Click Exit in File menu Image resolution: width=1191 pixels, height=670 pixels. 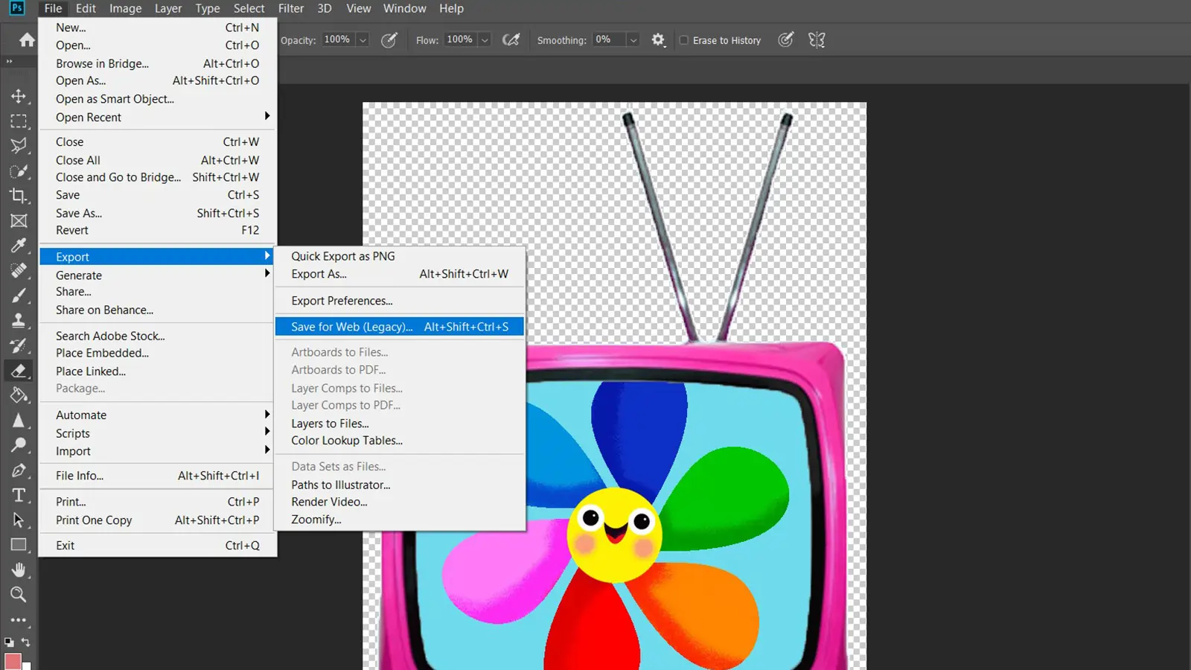pyautogui.click(x=158, y=546)
